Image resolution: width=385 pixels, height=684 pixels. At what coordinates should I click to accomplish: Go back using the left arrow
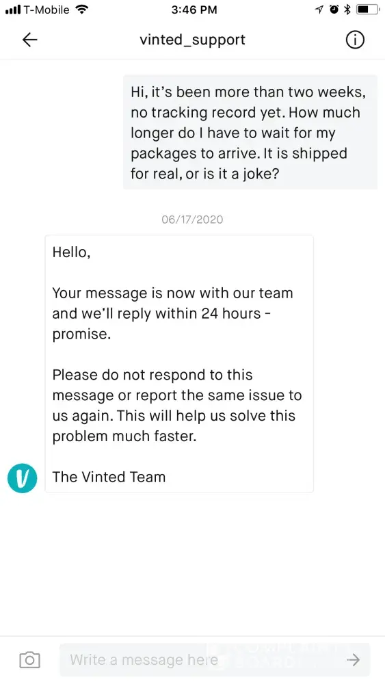coord(29,40)
